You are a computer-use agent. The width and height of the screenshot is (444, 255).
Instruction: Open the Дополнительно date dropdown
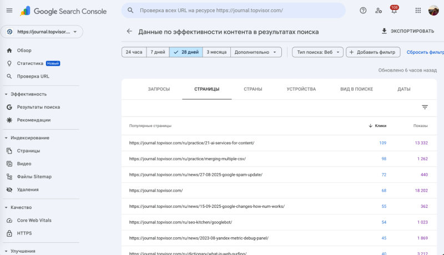[x=256, y=52]
